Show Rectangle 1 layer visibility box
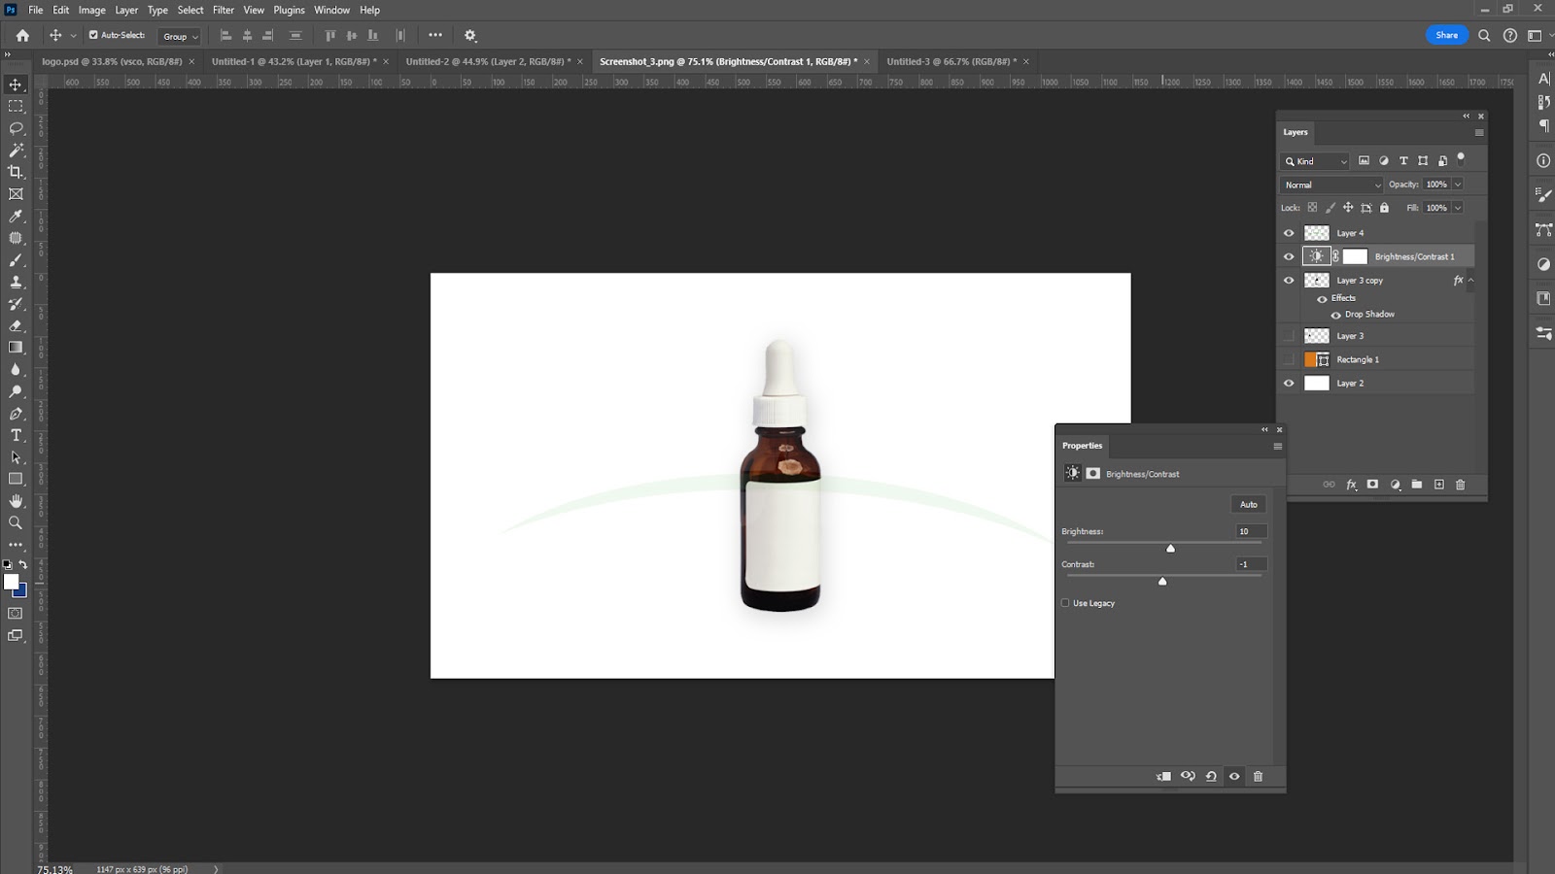 1289,359
